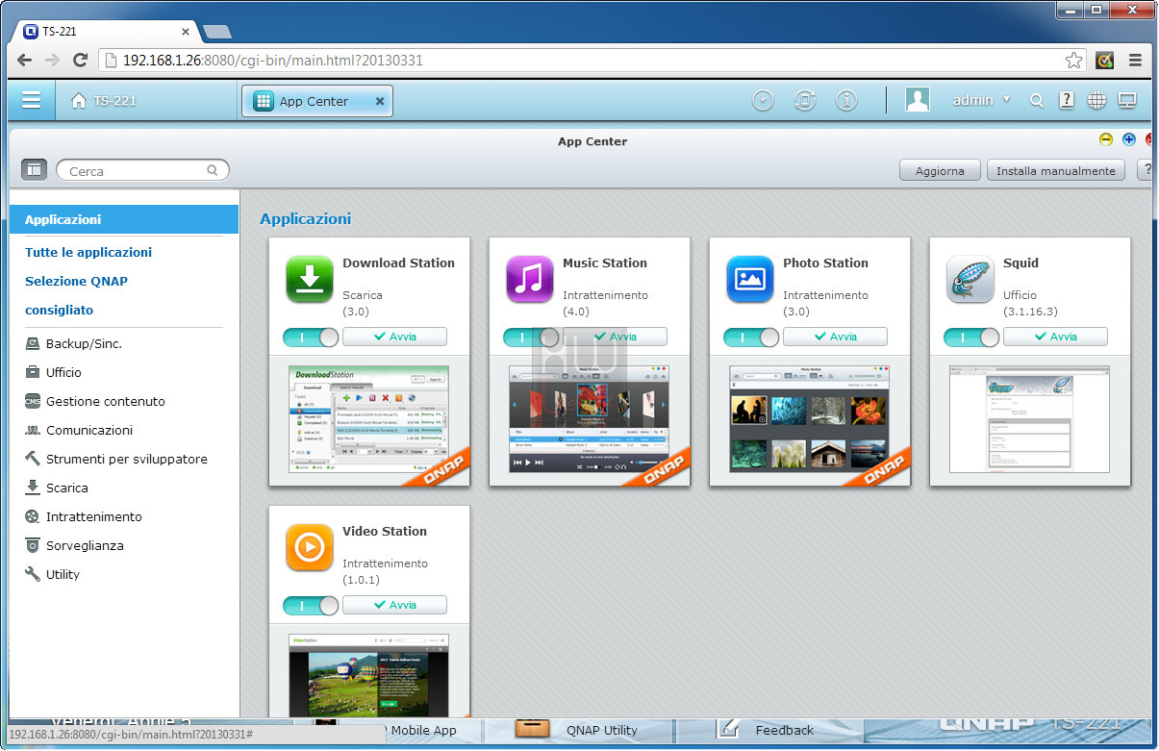
Task: Click the Video Station app icon
Action: (310, 547)
